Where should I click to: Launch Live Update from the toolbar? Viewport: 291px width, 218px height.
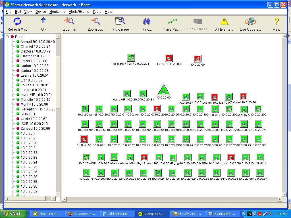250,22
